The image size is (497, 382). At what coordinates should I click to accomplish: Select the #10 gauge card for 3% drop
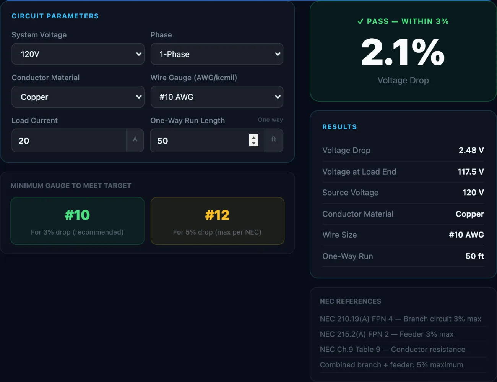click(77, 221)
